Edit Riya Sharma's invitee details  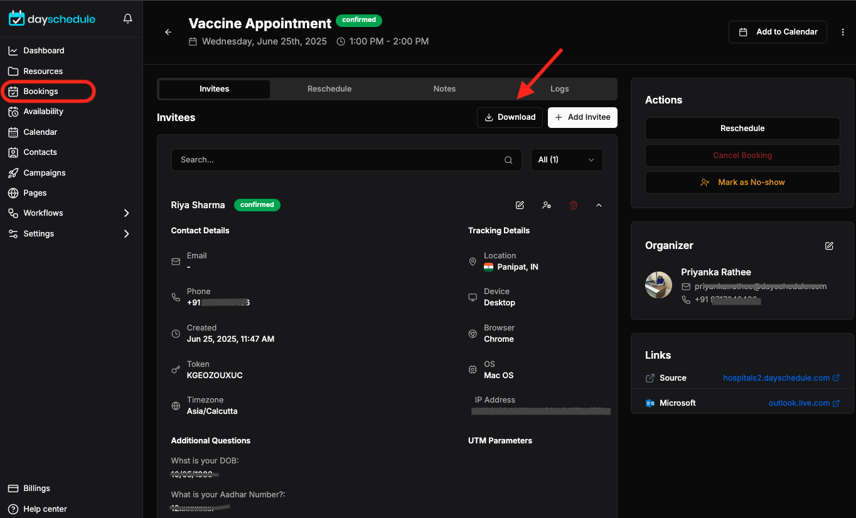pos(520,205)
